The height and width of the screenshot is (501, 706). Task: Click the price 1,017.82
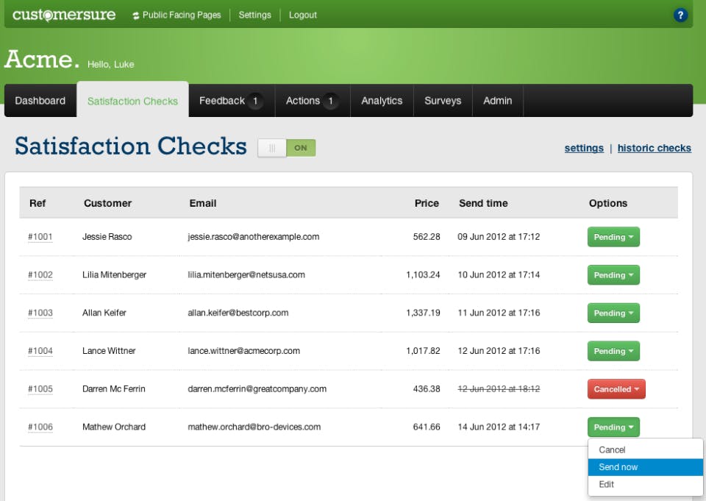tap(423, 350)
